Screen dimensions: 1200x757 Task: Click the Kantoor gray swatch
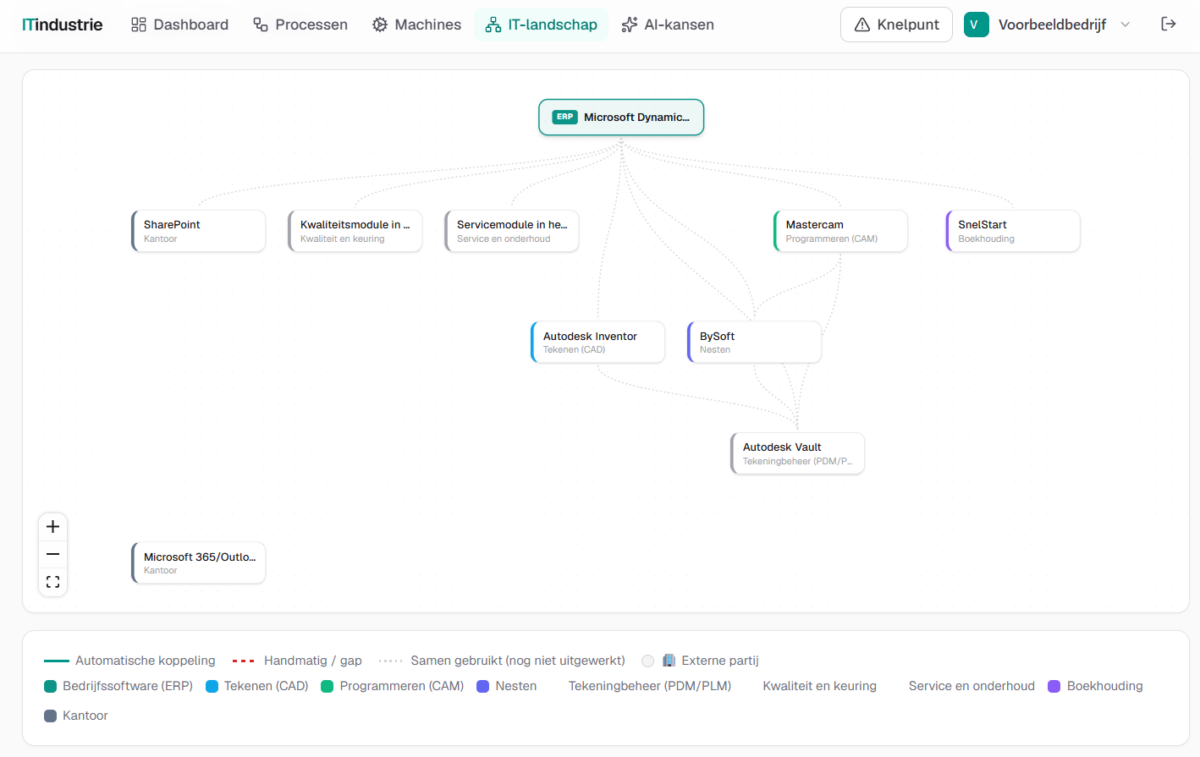(50, 716)
